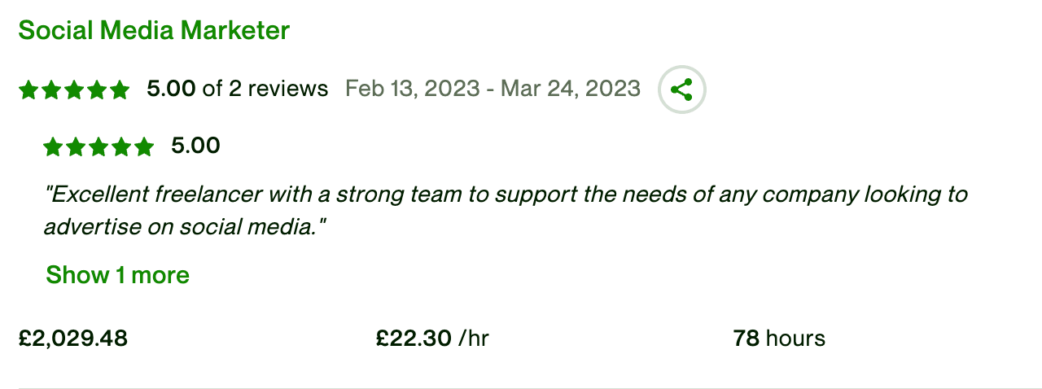This screenshot has height=389, width=1042.
Task: Click fifth star in overall rating row
Action: pos(120,90)
